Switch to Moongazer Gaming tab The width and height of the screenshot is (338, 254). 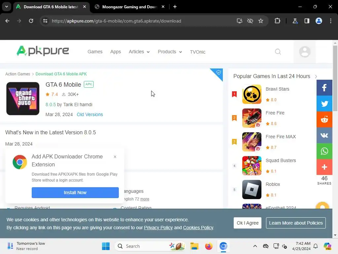point(130,7)
